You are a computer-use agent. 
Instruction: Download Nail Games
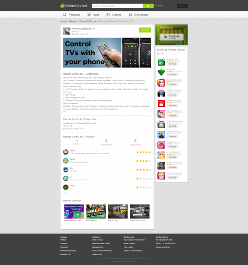click(172, 147)
